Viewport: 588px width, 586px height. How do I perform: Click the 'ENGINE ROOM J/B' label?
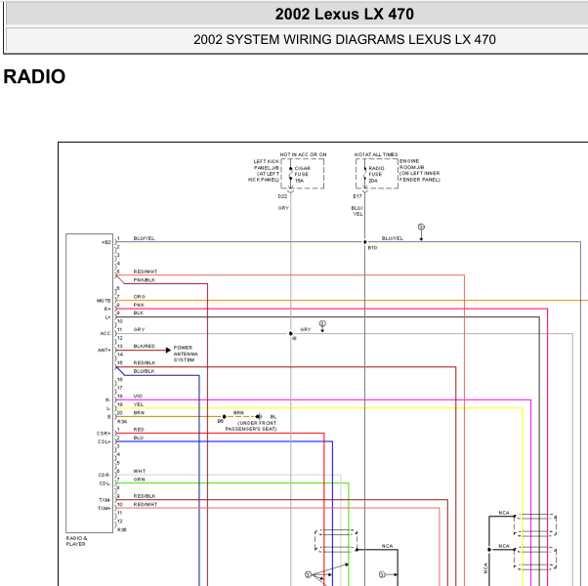click(420, 170)
